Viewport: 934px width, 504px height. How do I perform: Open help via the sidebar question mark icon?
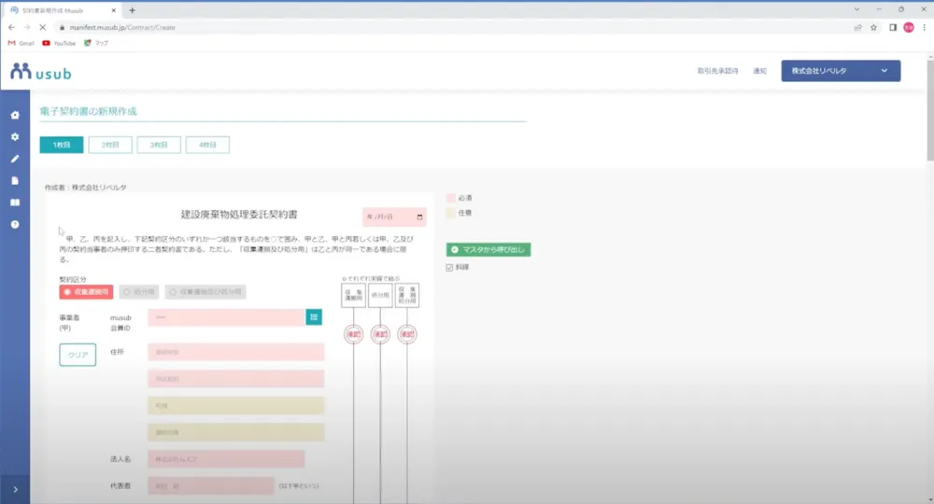tap(15, 225)
